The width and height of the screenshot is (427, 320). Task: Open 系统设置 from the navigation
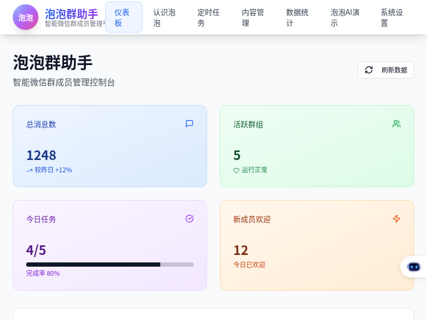pos(391,17)
